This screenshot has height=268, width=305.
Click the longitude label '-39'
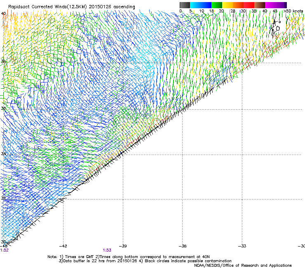point(123,246)
